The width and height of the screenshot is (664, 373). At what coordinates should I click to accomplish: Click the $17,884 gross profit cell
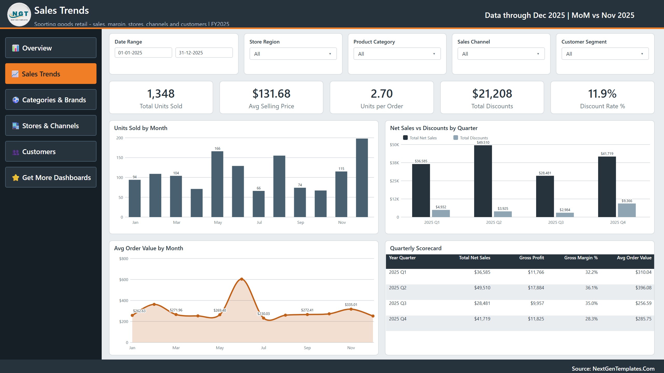point(536,288)
